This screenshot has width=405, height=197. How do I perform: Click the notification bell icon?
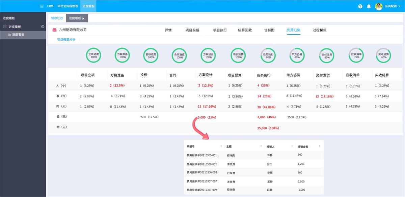click(369, 6)
